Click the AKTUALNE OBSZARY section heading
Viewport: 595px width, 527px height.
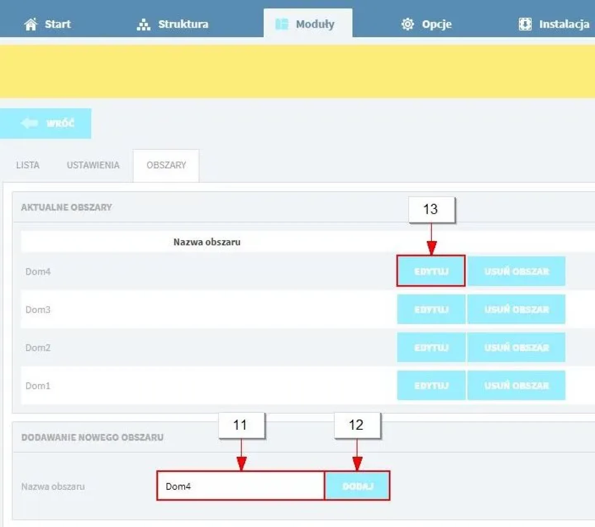click(67, 207)
